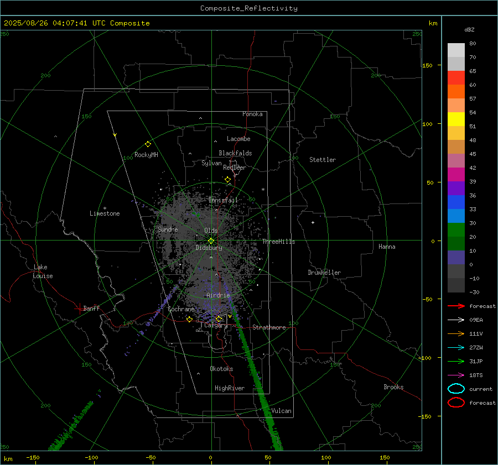
Task: Click the Limestone label
Action: pyautogui.click(x=105, y=213)
